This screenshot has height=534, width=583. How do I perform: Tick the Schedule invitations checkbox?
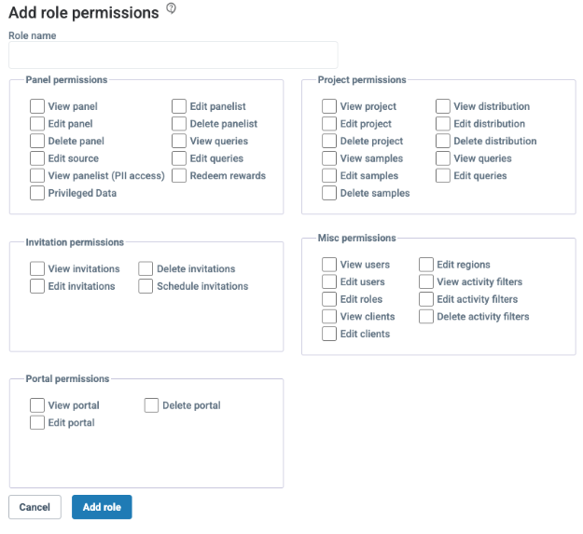[146, 286]
